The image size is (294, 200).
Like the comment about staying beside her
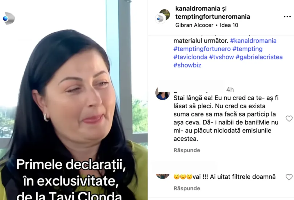pos(289,119)
